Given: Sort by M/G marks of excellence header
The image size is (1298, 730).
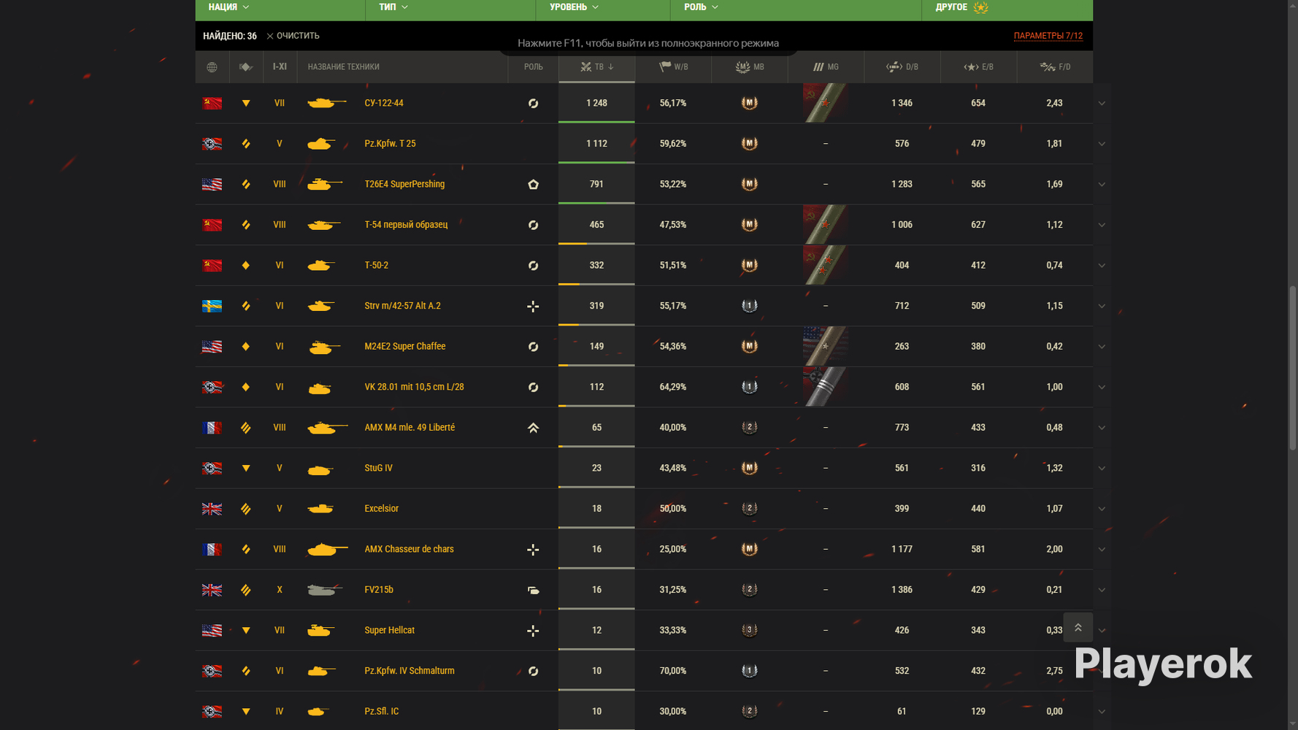Looking at the screenshot, I should point(826,67).
